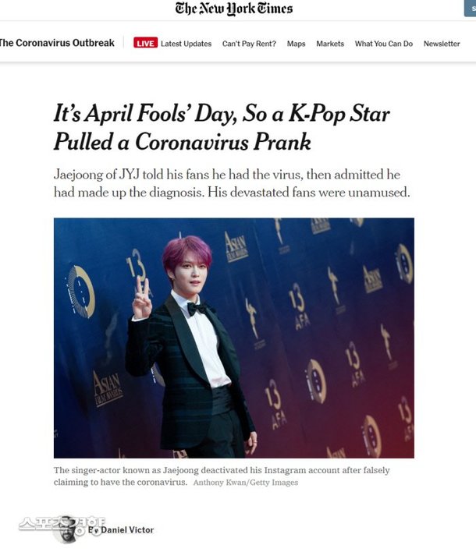Screen dimensions: 476x552
Task: Click the article subheadline about Jaejoong of JYJ
Action: [232, 183]
